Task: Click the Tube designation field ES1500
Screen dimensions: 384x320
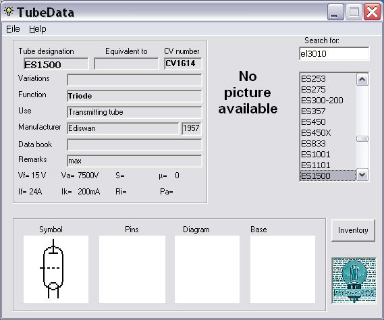Action: tap(56, 64)
